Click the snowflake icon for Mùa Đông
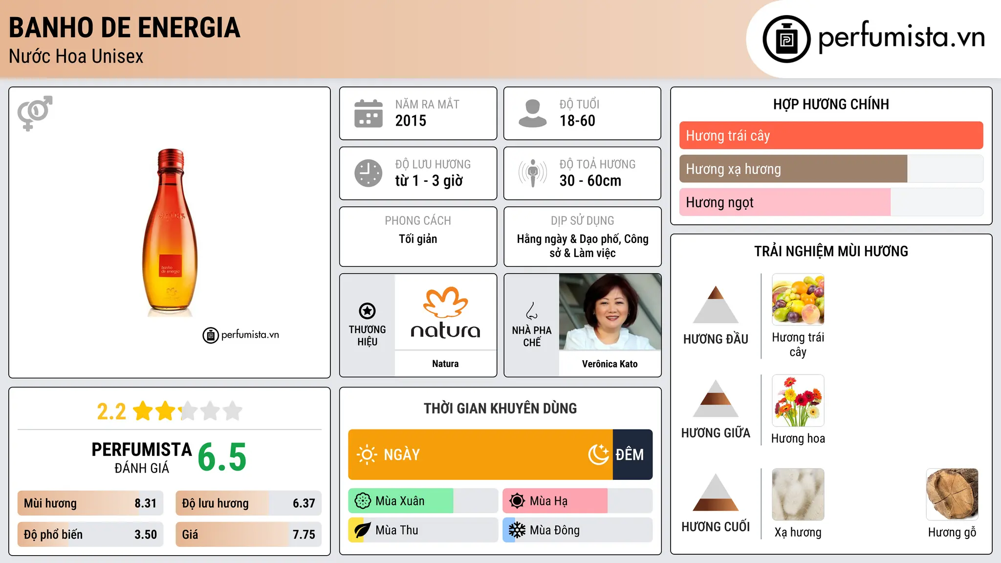This screenshot has height=563, width=1001. tap(517, 530)
